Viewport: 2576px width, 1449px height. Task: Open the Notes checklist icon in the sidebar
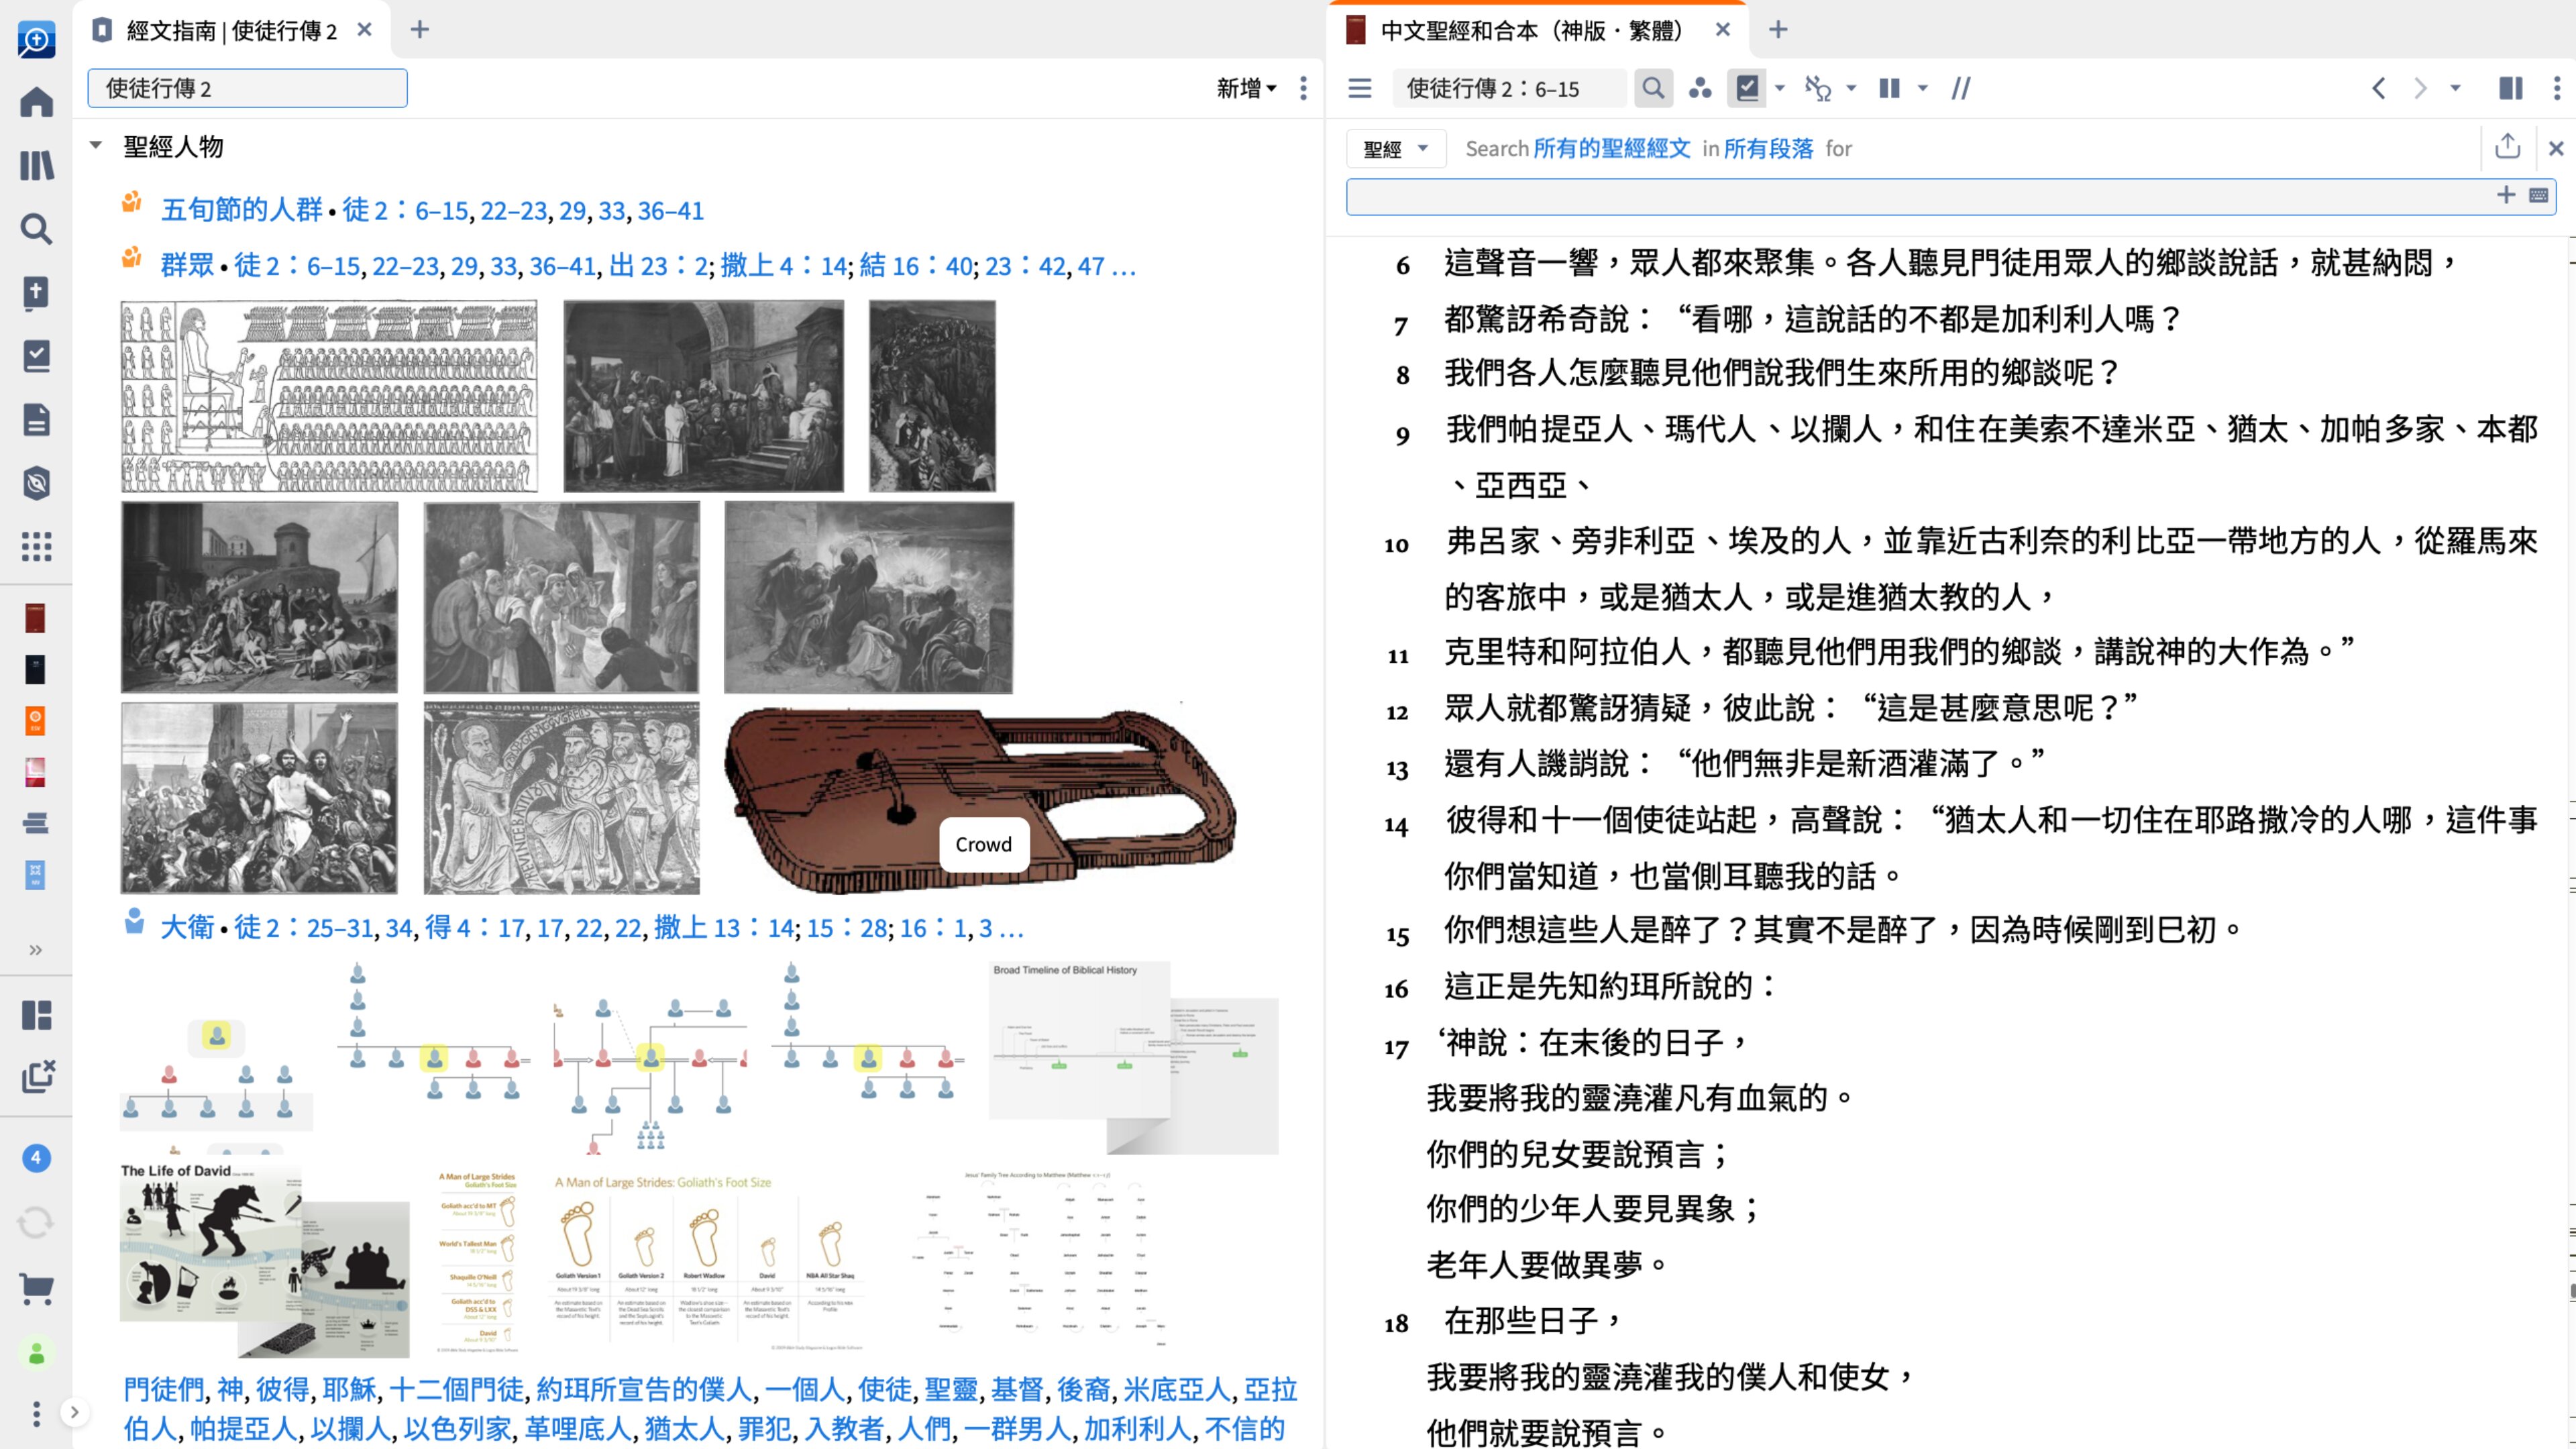[36, 356]
